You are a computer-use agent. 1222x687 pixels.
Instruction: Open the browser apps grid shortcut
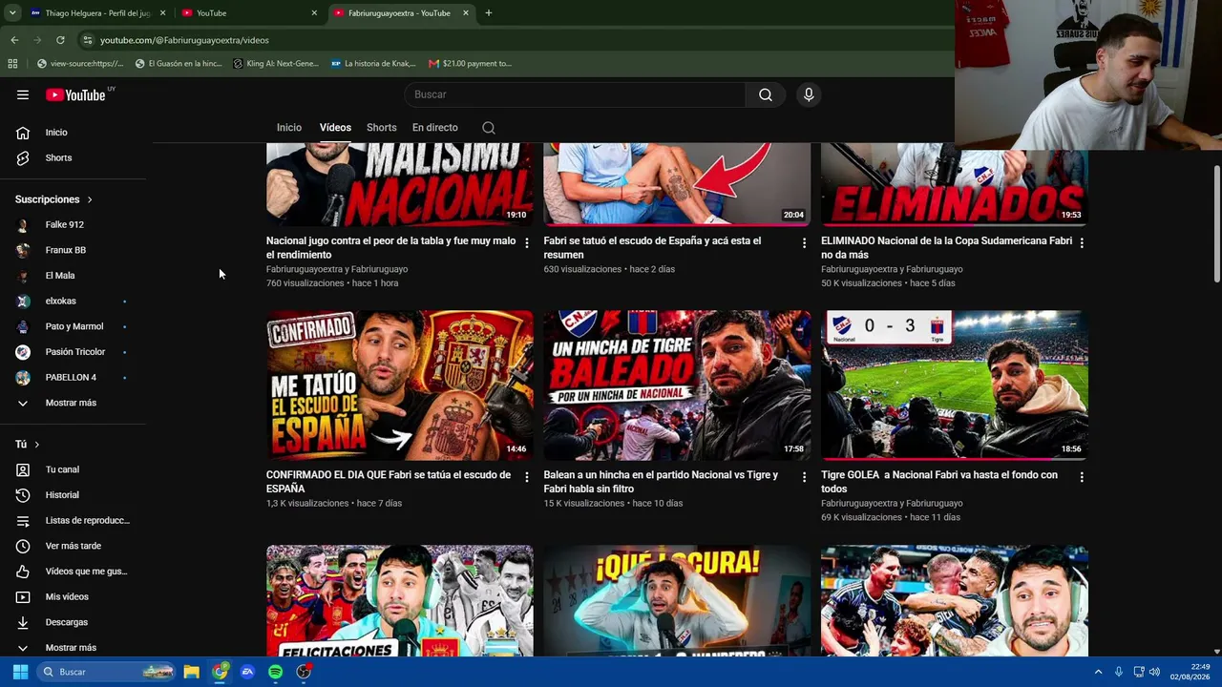click(x=12, y=64)
